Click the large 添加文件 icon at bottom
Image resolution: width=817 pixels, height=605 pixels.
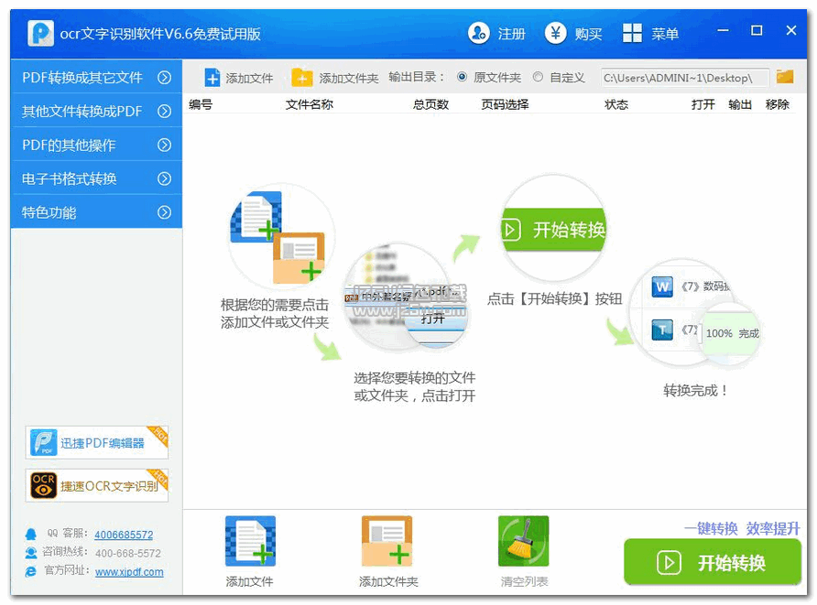click(x=250, y=541)
